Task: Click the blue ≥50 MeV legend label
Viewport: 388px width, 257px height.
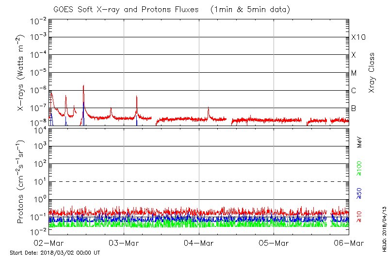Action: [x=359, y=193]
